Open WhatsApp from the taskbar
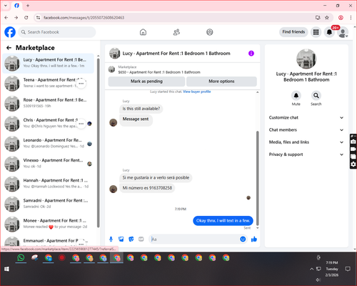 pos(21,257)
